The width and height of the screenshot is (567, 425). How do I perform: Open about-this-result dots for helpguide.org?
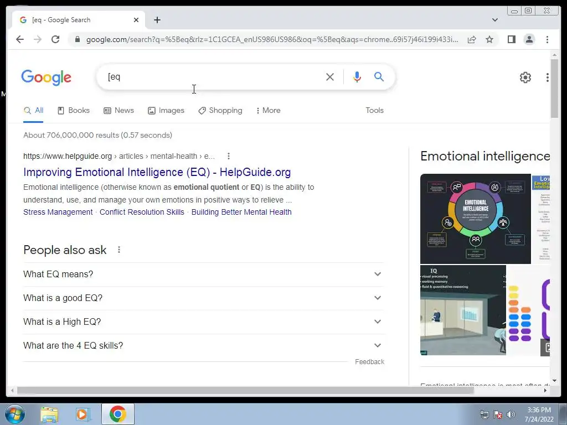pos(229,156)
